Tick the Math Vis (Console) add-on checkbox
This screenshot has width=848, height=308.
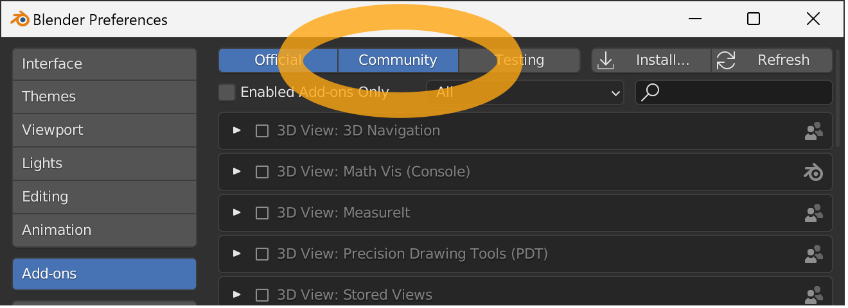click(x=262, y=172)
